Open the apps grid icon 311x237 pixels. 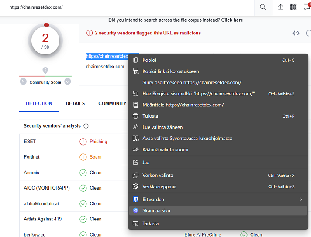pyautogui.click(x=293, y=7)
